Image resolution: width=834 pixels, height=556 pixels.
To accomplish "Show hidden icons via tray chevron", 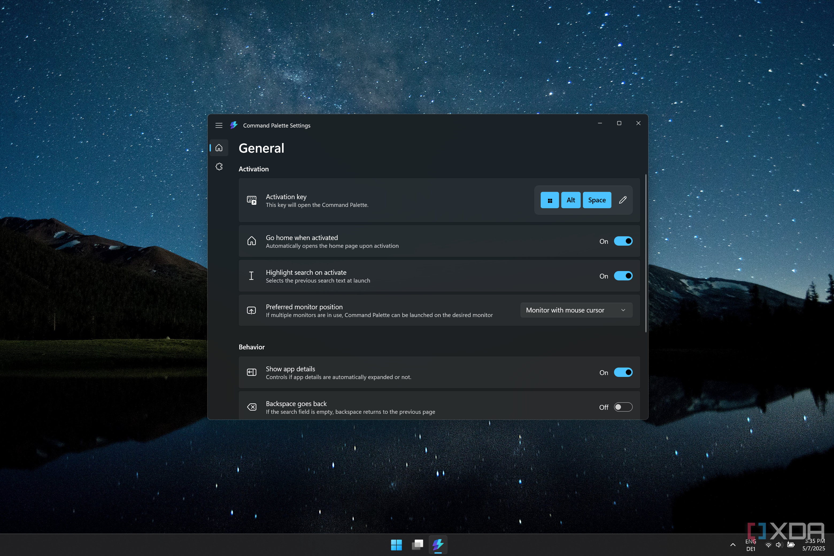I will 733,545.
